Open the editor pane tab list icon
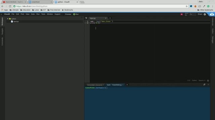Screen dimensions: 215x120 click(86, 18)
